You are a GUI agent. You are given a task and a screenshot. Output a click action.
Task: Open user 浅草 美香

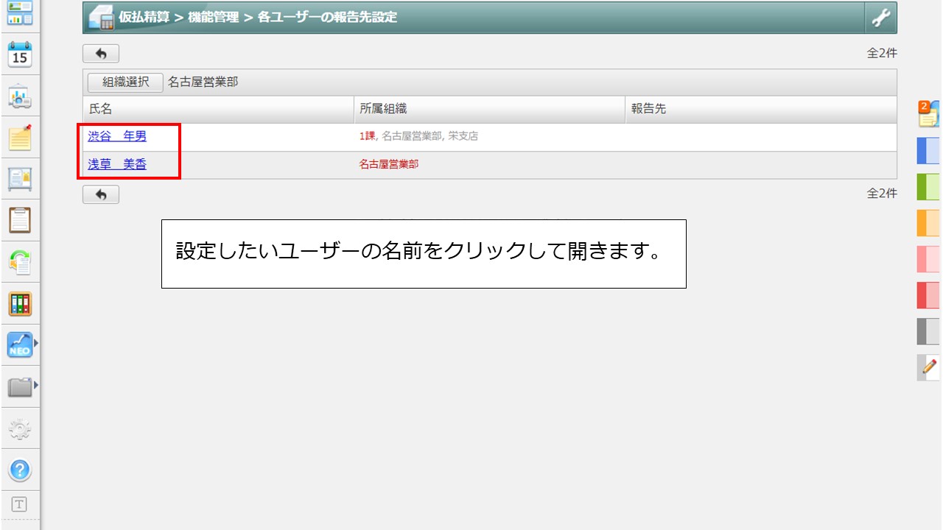tap(117, 164)
